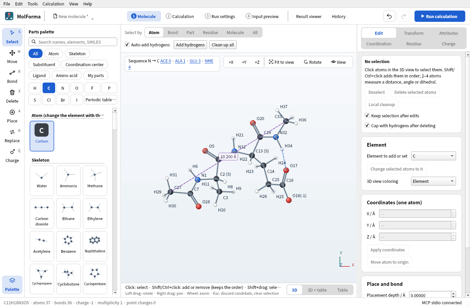Open the Result viewer tab
The image size is (470, 307).
coord(309,16)
